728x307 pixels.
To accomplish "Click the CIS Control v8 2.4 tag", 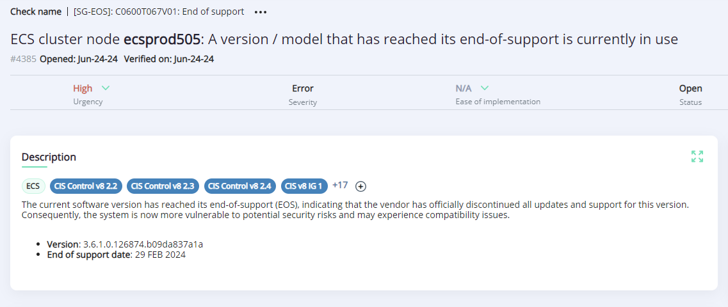I will [241, 186].
